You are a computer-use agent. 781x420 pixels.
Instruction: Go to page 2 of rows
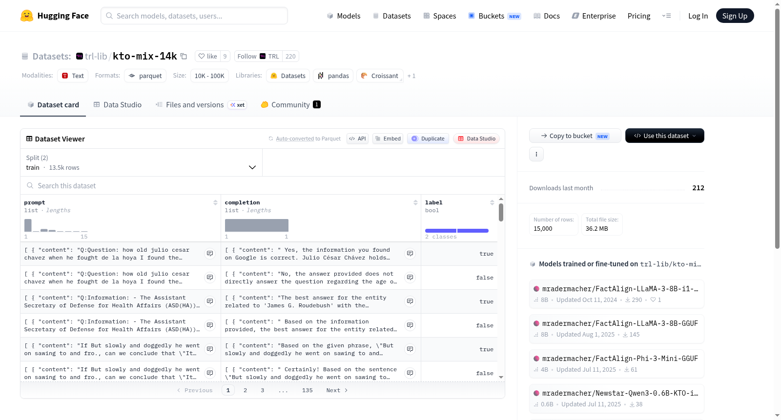pos(245,390)
